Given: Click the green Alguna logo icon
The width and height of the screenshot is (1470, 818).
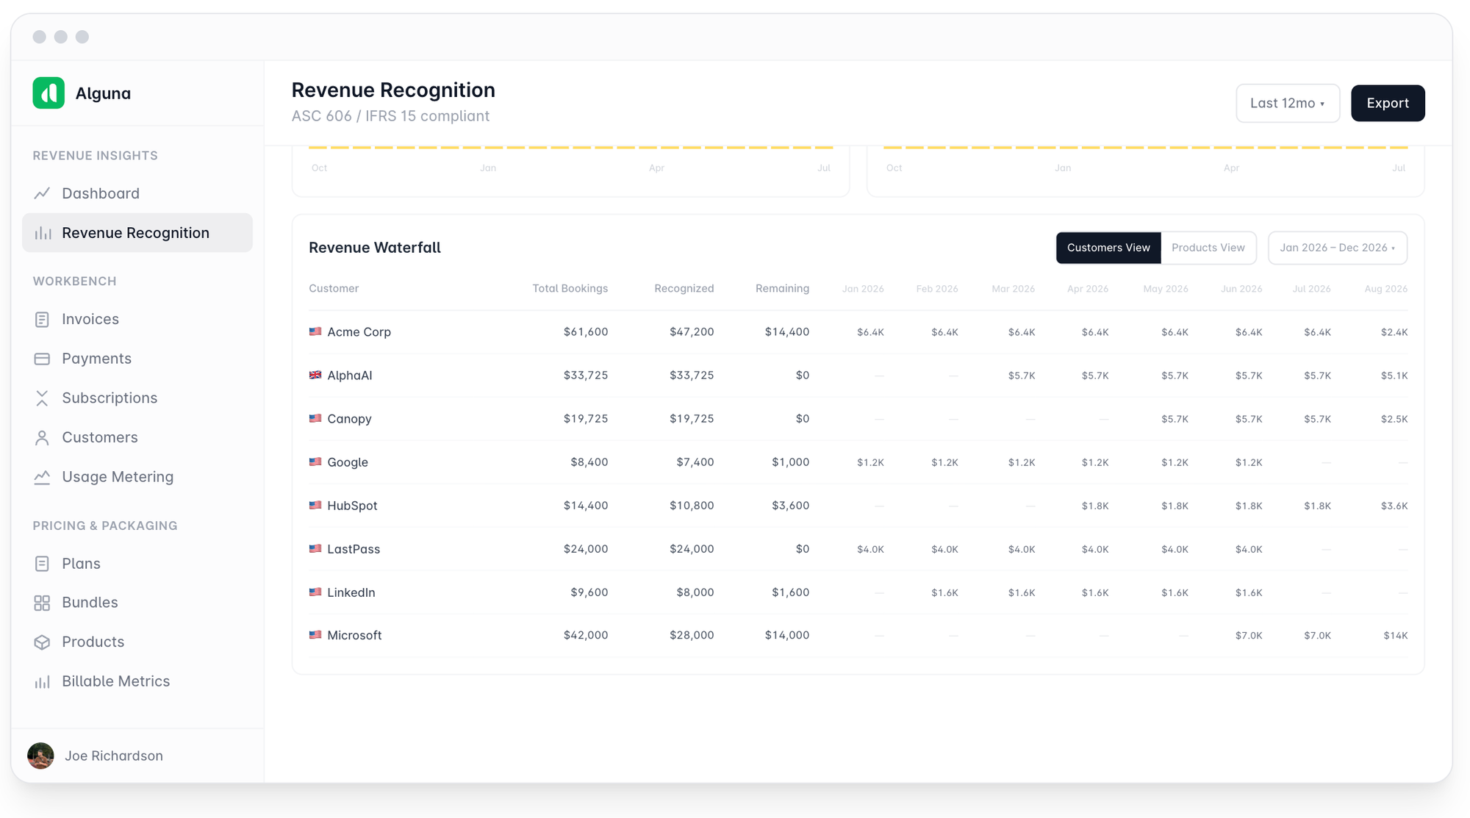Looking at the screenshot, I should (x=49, y=93).
